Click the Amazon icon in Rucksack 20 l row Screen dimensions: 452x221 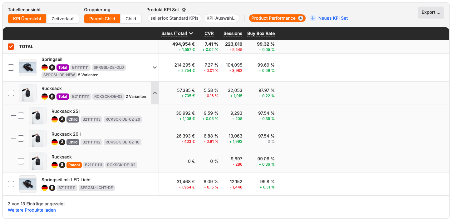[62, 142]
